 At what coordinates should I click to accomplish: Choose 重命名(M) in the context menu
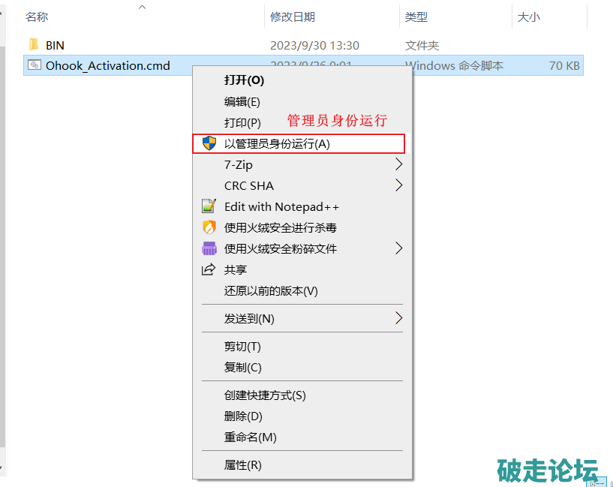(251, 437)
